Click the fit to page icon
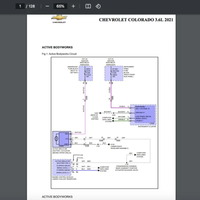This screenshot has height=200, width=200. click(x=88, y=6)
